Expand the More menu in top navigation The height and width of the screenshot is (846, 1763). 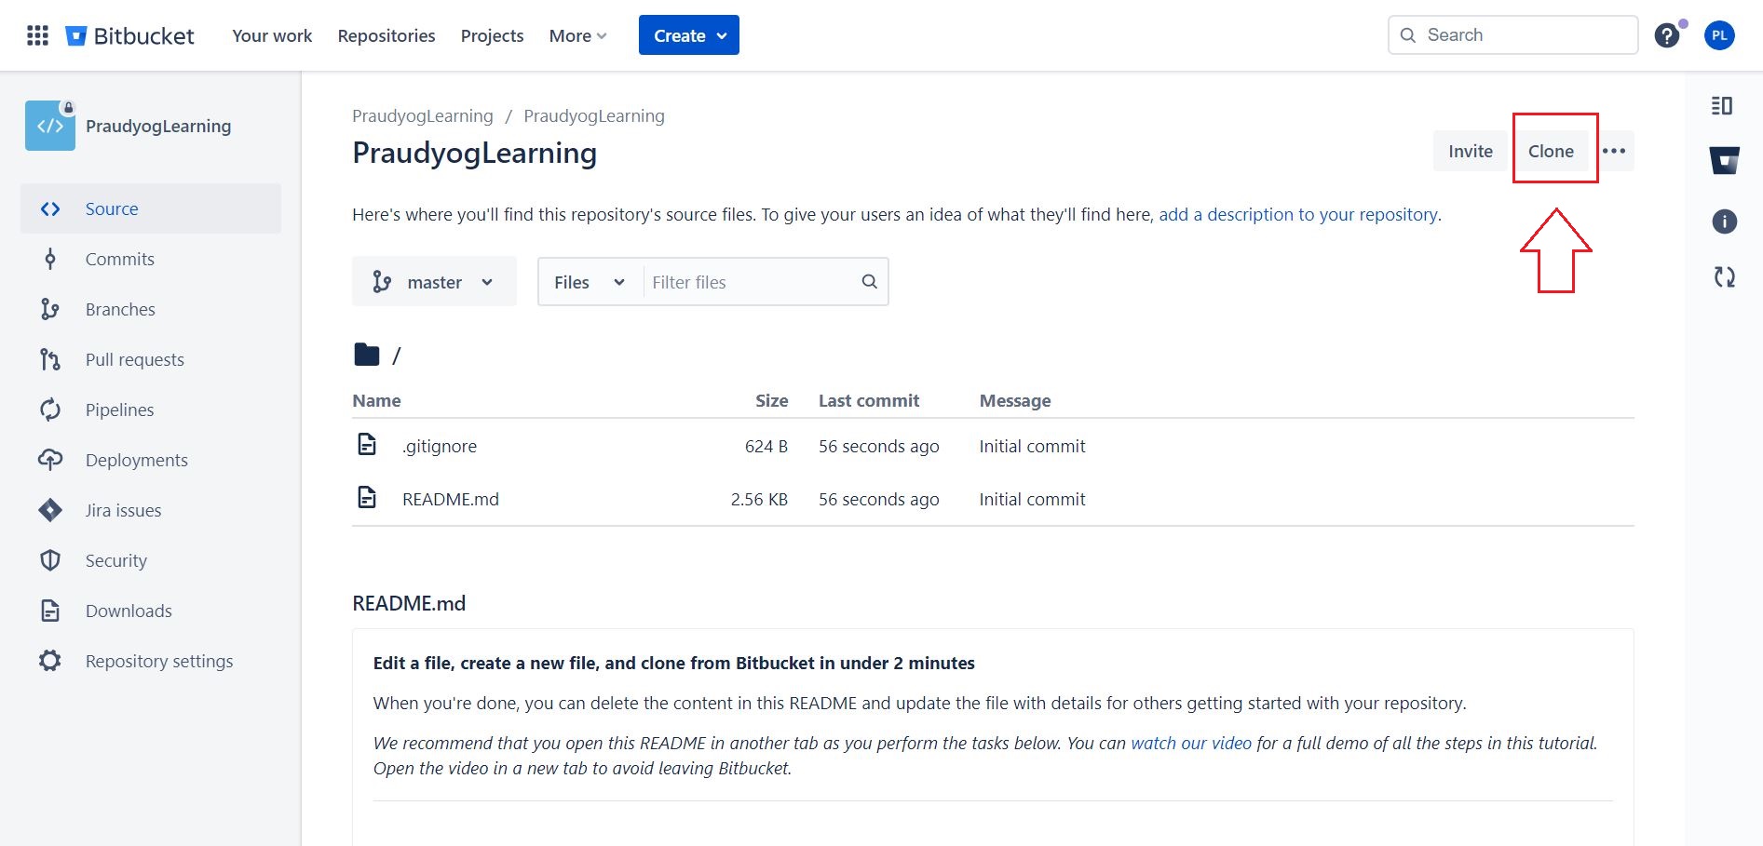tap(577, 35)
